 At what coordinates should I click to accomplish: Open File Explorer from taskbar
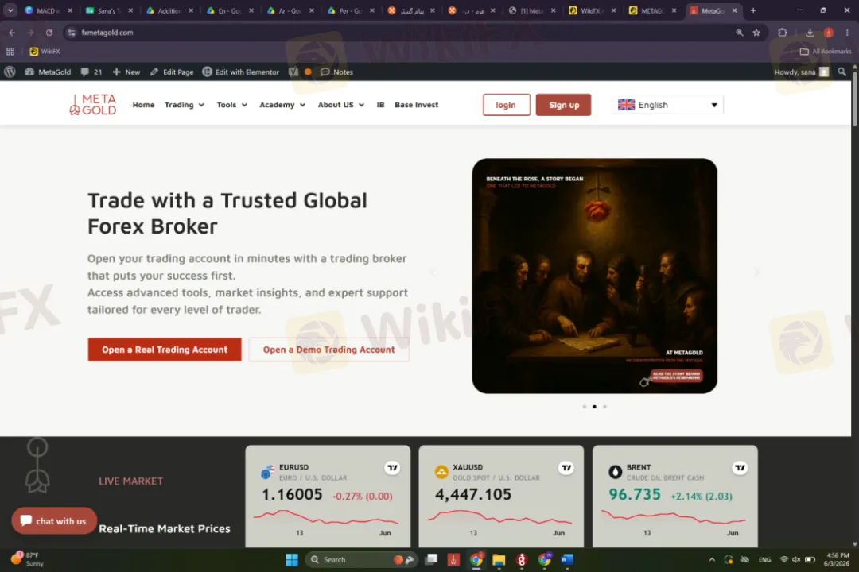499,559
